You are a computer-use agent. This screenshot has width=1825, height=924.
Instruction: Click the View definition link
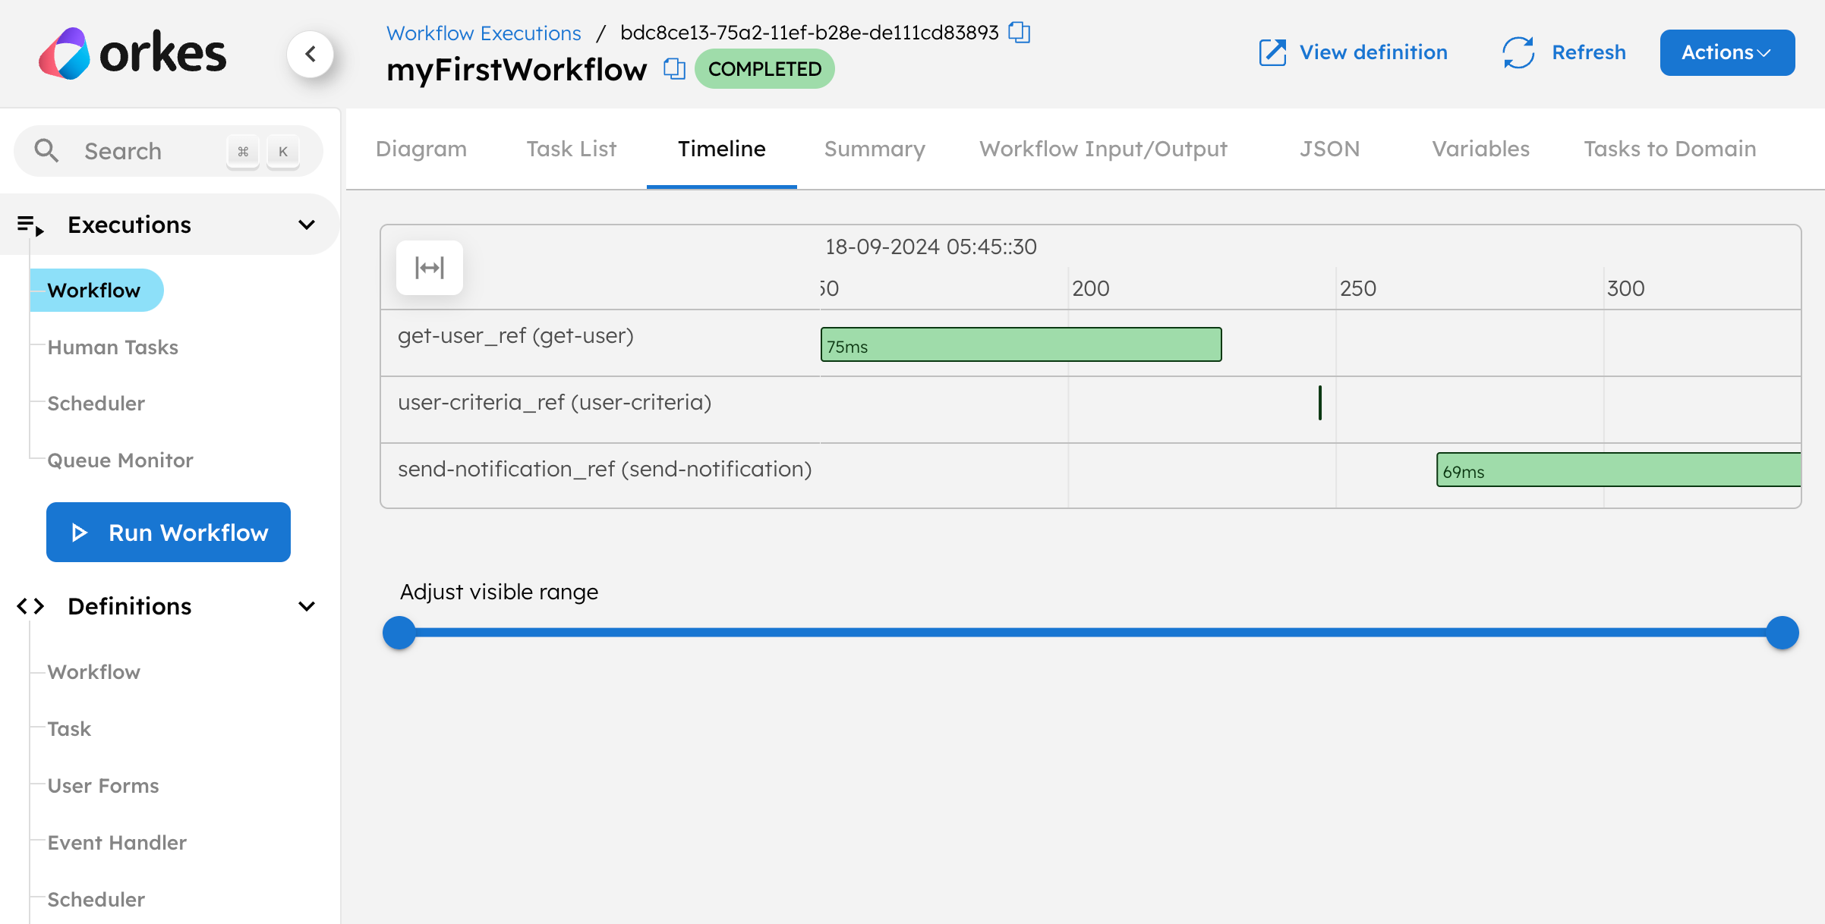click(x=1373, y=52)
